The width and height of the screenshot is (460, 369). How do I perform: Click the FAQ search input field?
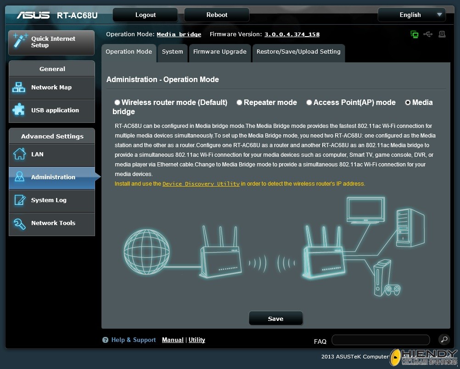(381, 340)
